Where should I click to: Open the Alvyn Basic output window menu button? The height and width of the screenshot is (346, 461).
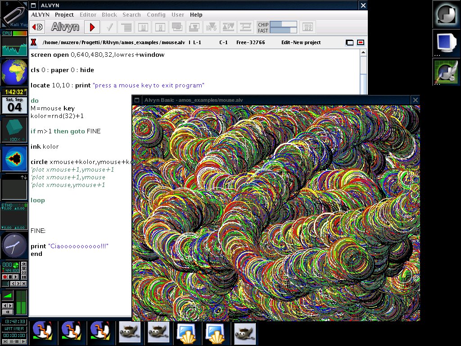136,100
